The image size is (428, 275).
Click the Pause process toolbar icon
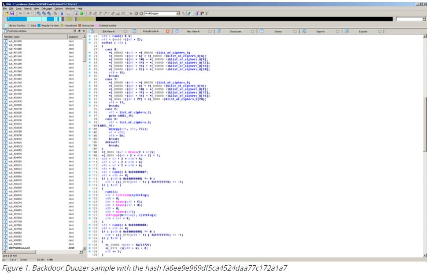(136, 13)
